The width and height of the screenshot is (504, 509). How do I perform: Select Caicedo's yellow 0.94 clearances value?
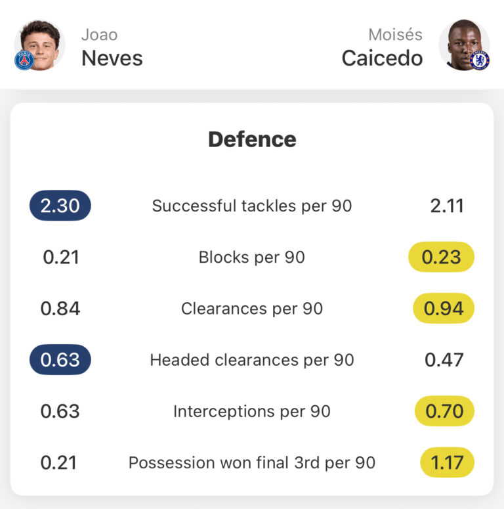[444, 309]
